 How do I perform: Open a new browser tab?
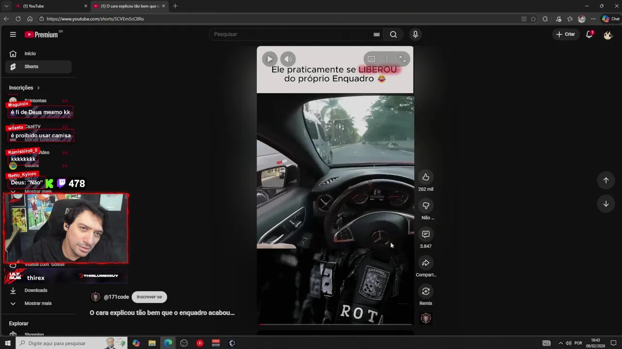[175, 6]
